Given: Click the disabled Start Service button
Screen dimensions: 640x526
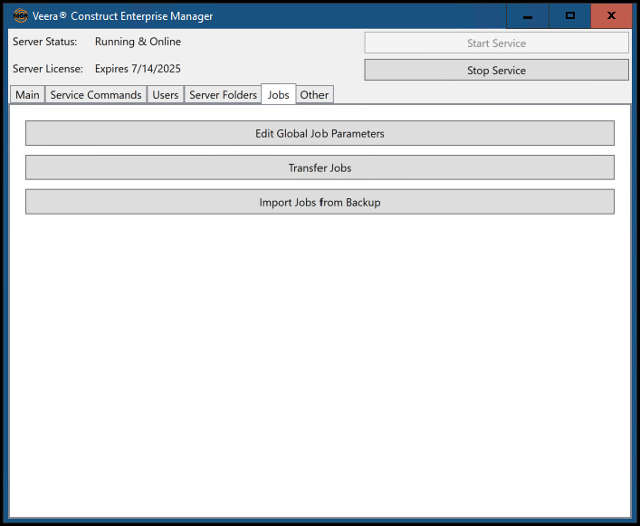Looking at the screenshot, I should (496, 43).
